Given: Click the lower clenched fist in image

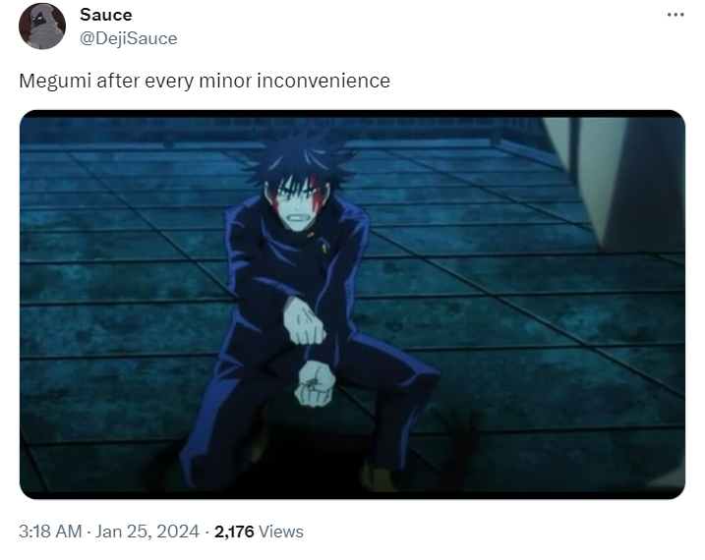Looking at the screenshot, I should pyautogui.click(x=315, y=383).
